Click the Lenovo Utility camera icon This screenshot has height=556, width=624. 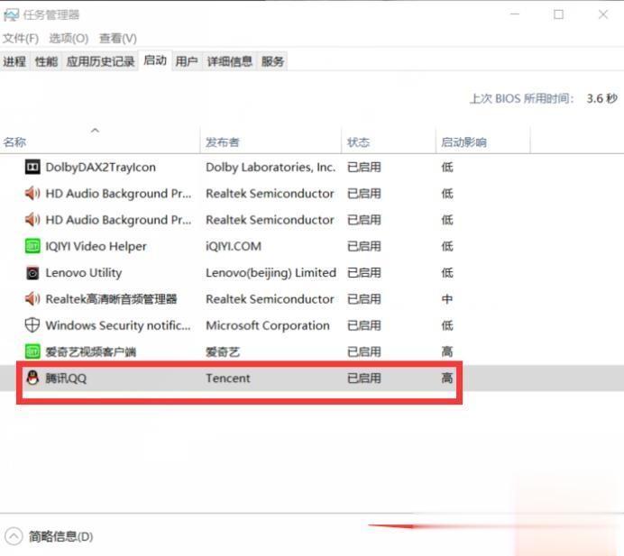click(32, 273)
